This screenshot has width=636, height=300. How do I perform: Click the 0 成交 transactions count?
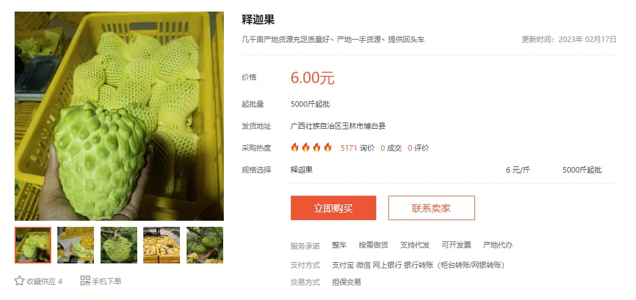pyautogui.click(x=391, y=148)
